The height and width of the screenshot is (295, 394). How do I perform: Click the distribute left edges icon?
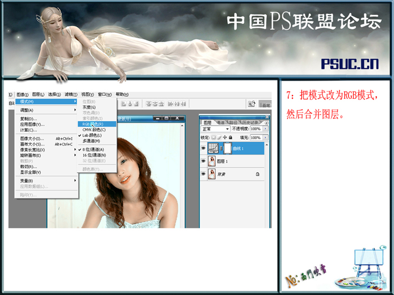click(x=171, y=104)
